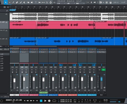Click the IQ quantize button

[x=54, y=2]
